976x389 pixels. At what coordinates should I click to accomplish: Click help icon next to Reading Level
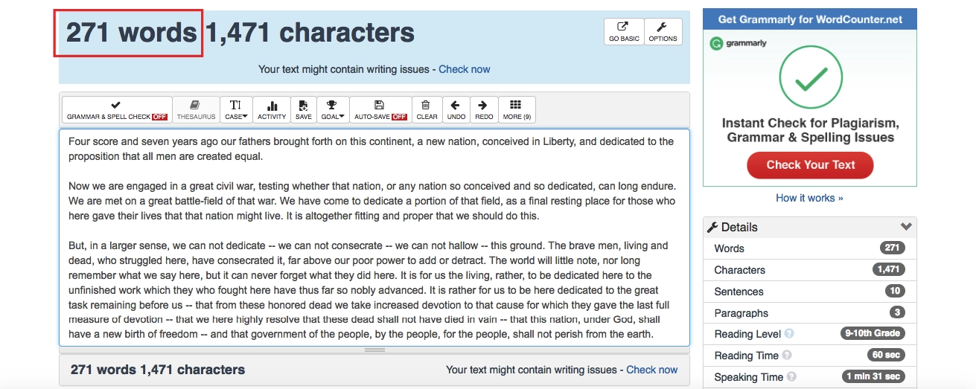[789, 334]
